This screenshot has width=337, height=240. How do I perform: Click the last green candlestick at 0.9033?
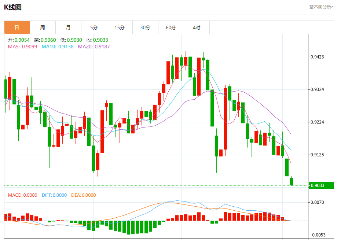click(x=292, y=182)
